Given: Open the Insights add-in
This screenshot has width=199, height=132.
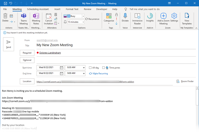Looking at the screenshot, I should (x=150, y=17).
